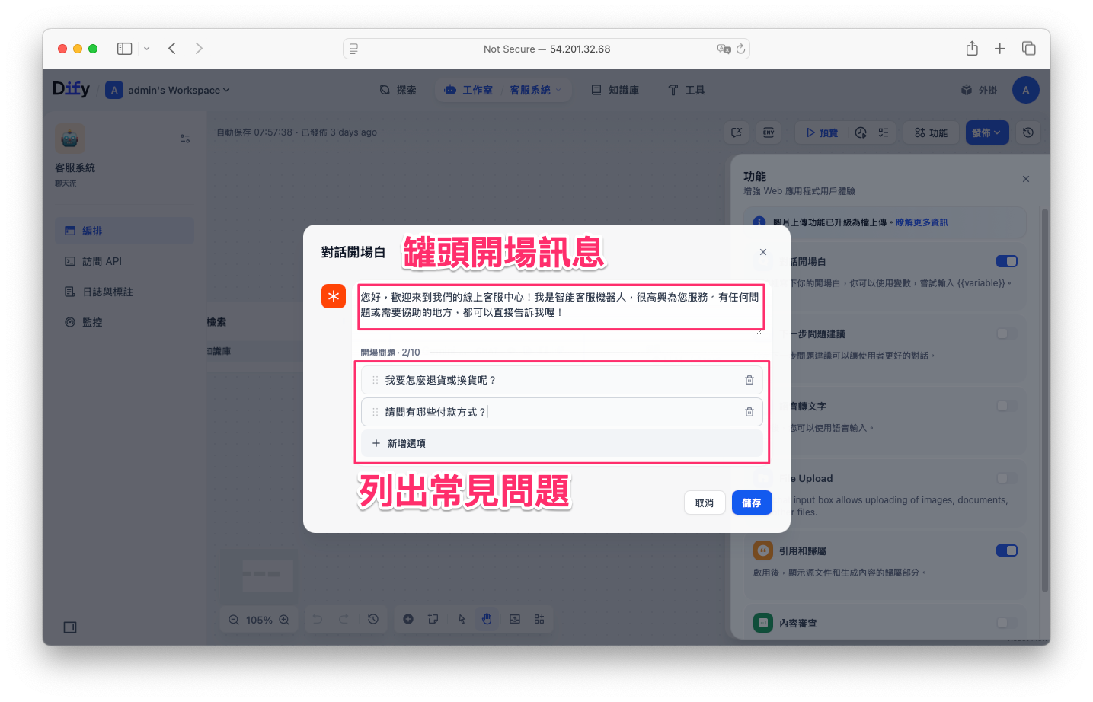This screenshot has width=1093, height=702.
Task: Select 日誌與標註 in the sidebar
Action: pos(107,292)
